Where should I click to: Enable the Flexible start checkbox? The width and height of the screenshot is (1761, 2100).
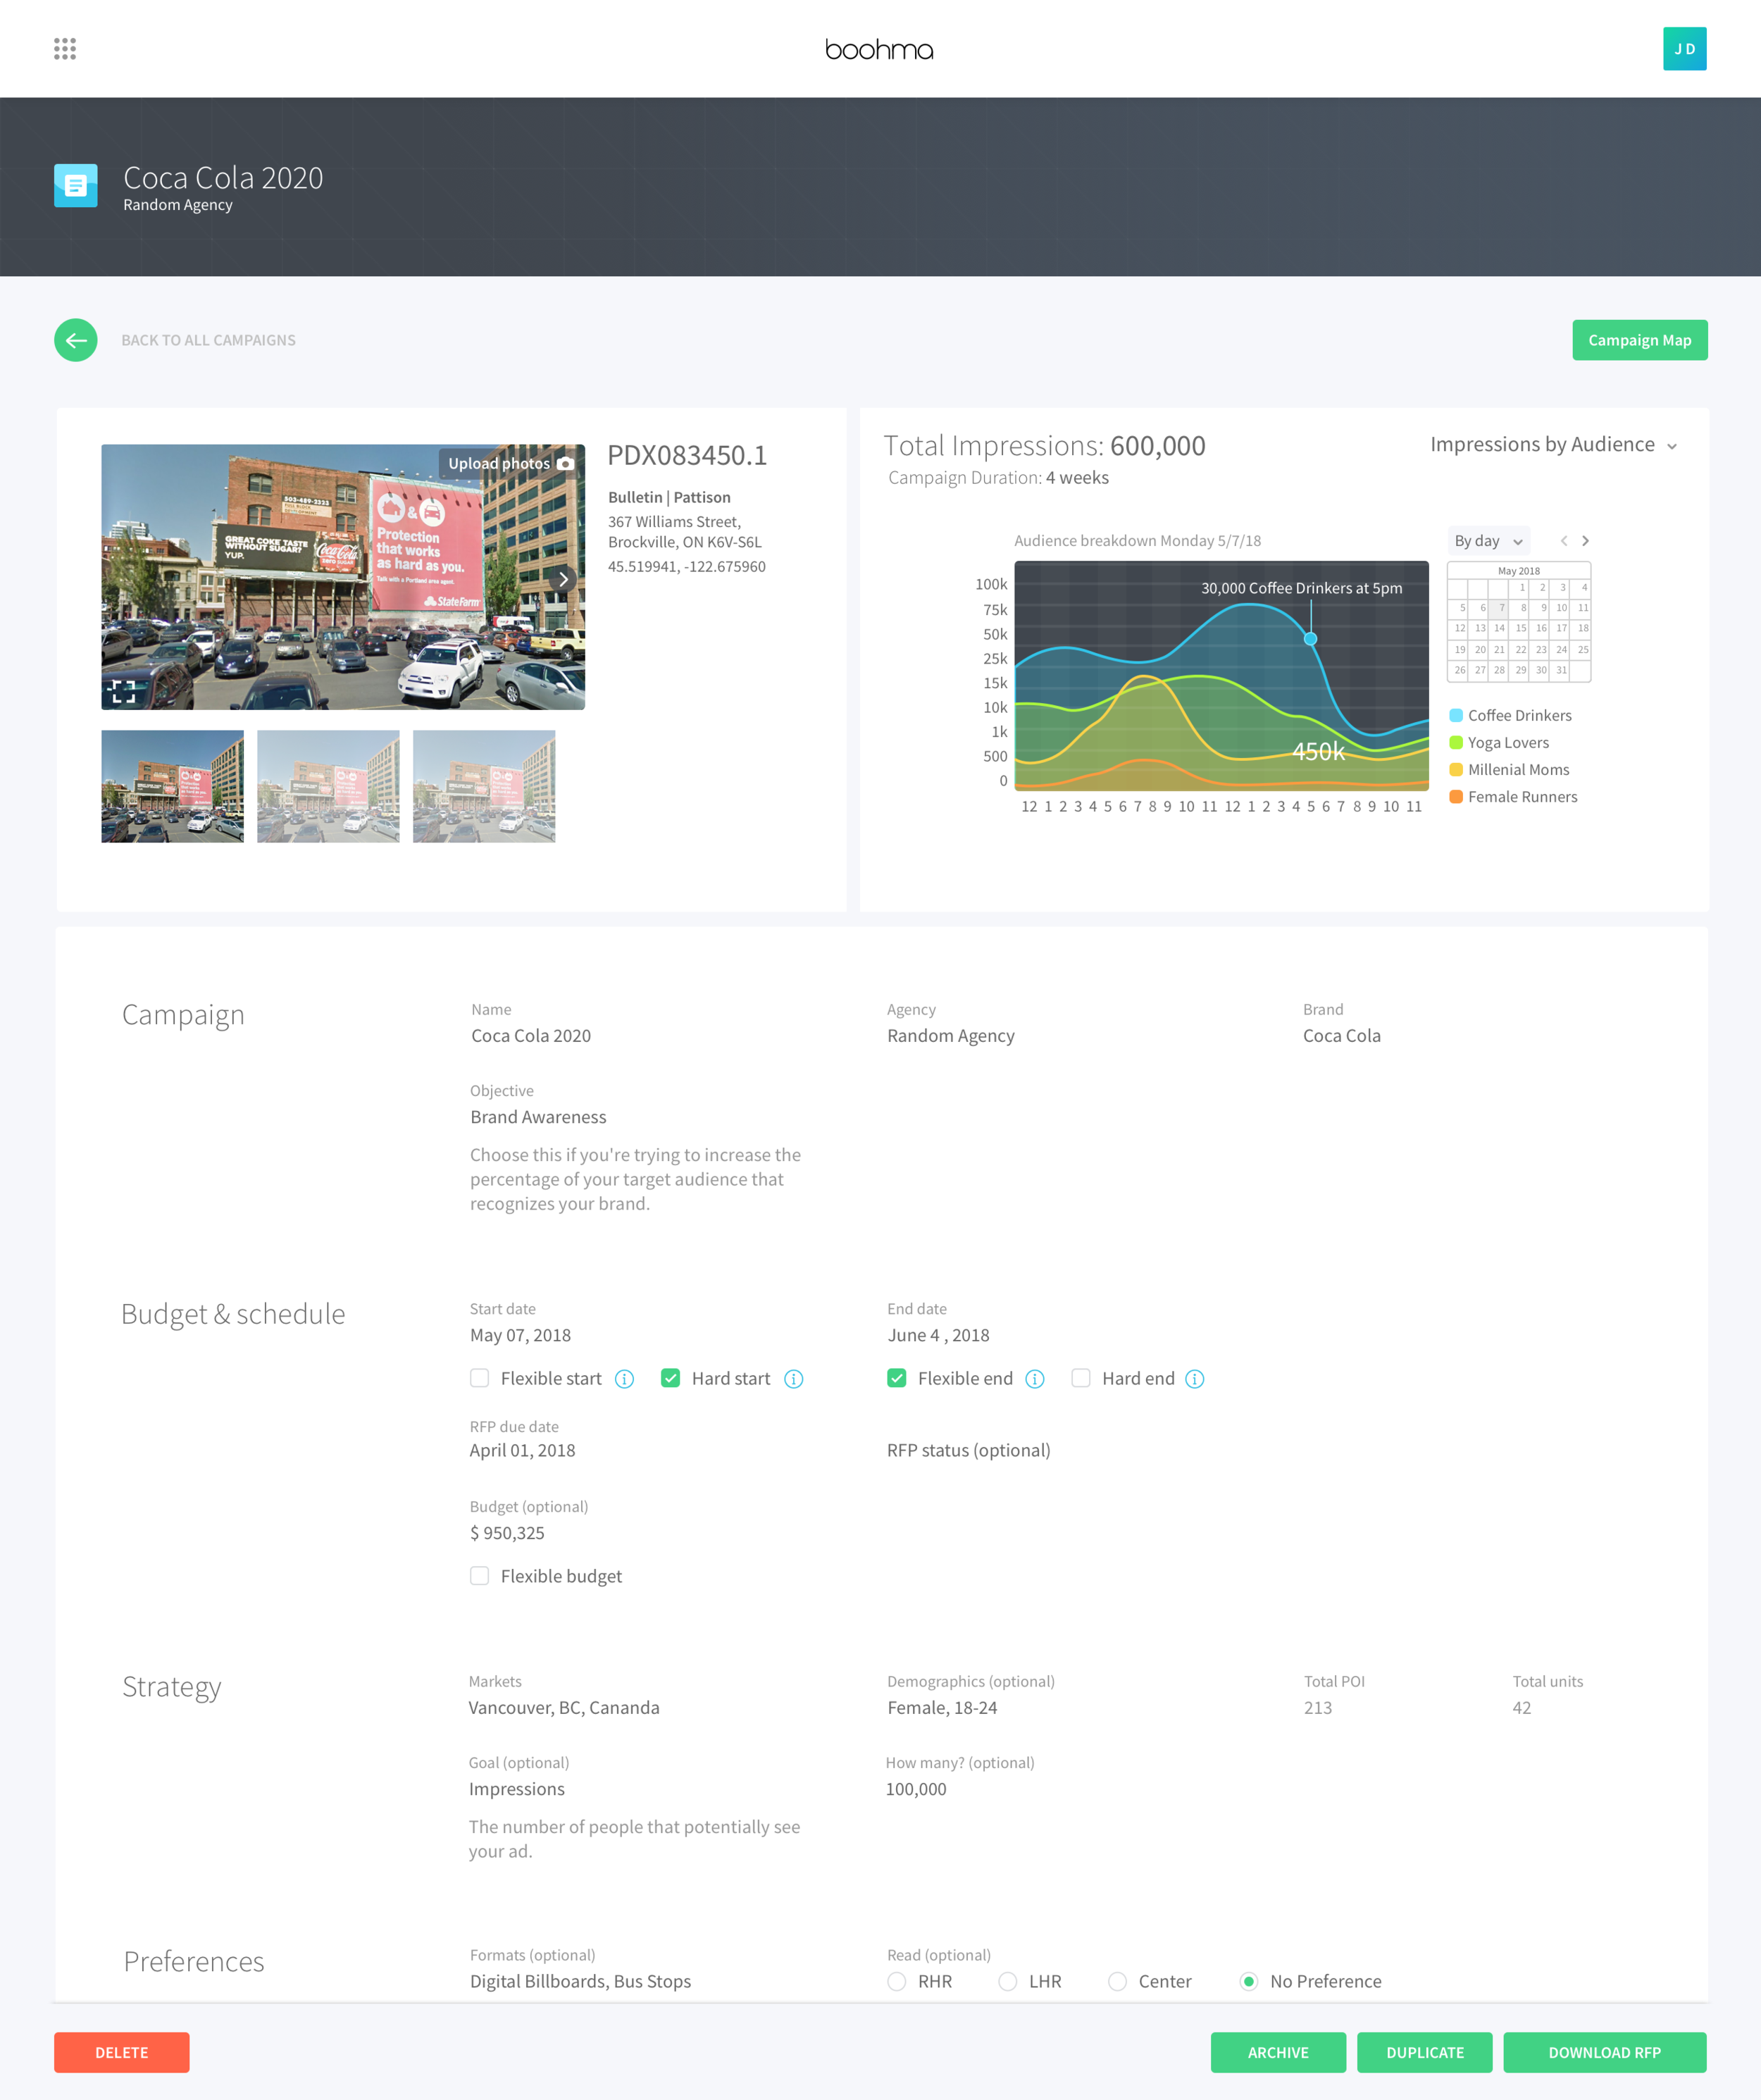coord(480,1378)
